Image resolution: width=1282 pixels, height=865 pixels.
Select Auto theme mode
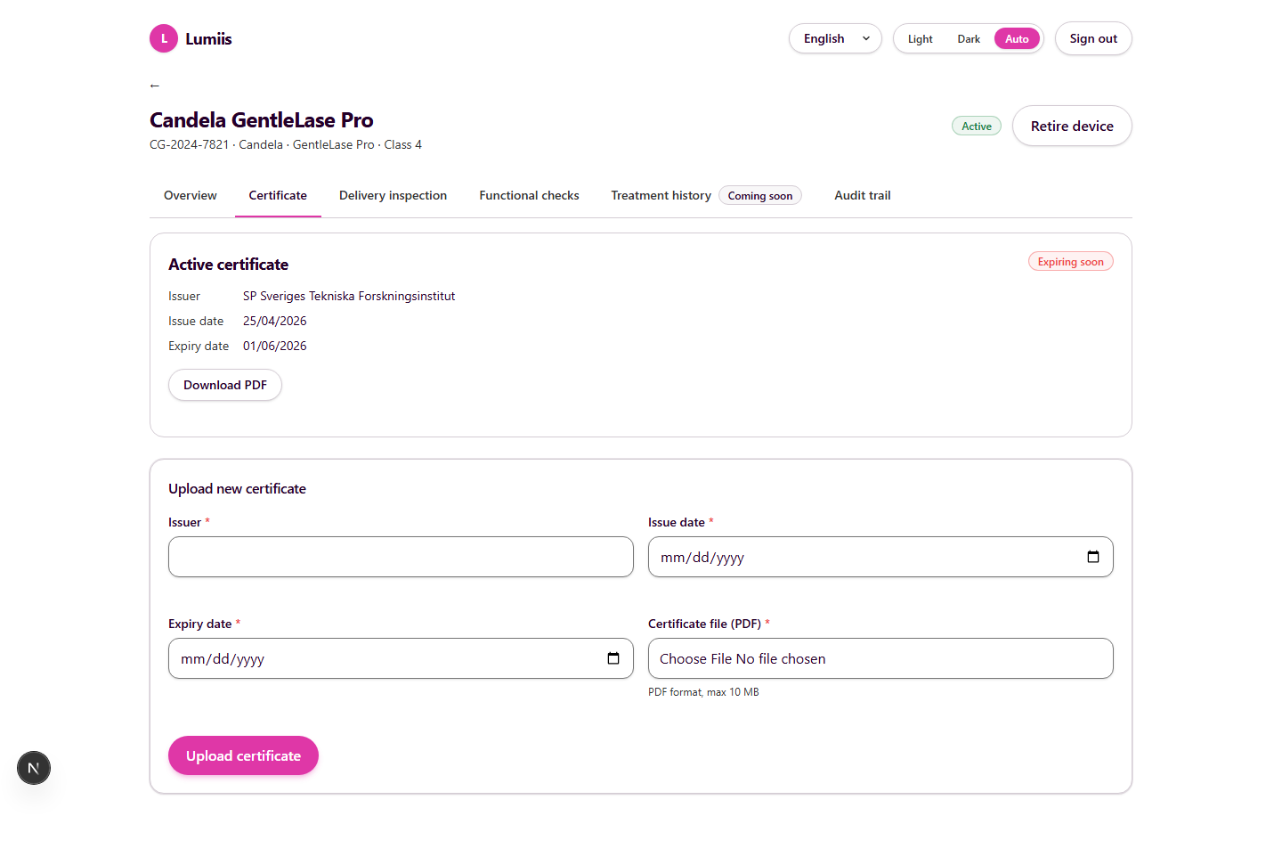pos(1017,39)
